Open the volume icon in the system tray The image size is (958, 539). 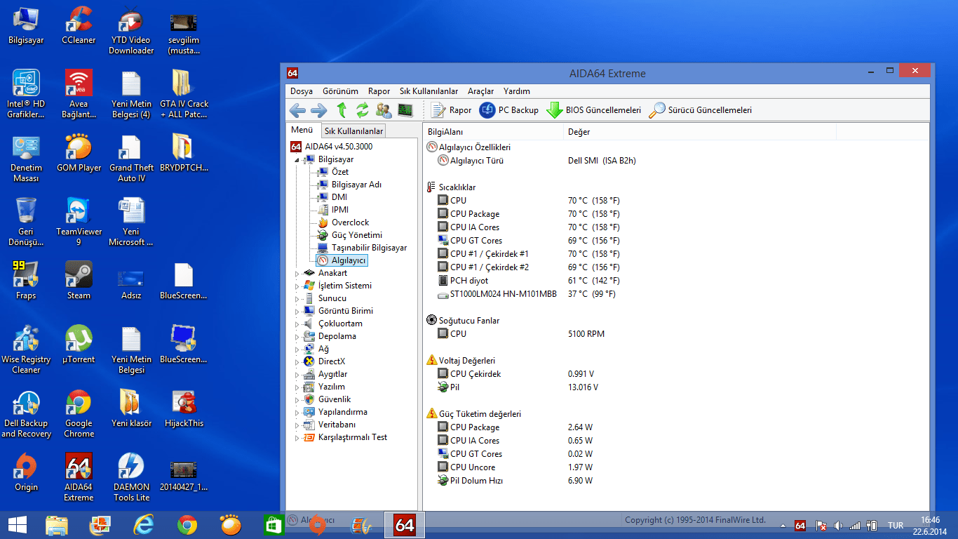(x=839, y=524)
